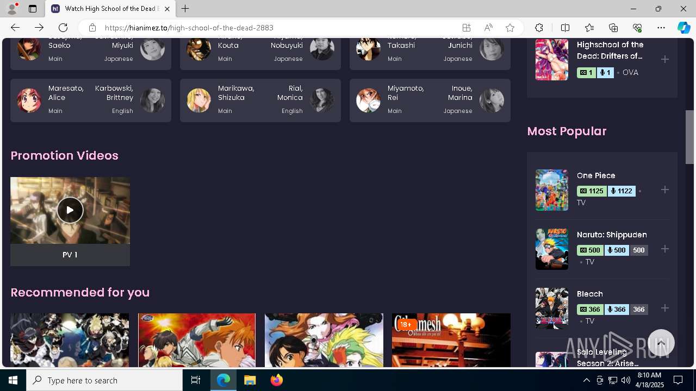
Task: Open Maresato, Alice character page
Action: tap(66, 93)
